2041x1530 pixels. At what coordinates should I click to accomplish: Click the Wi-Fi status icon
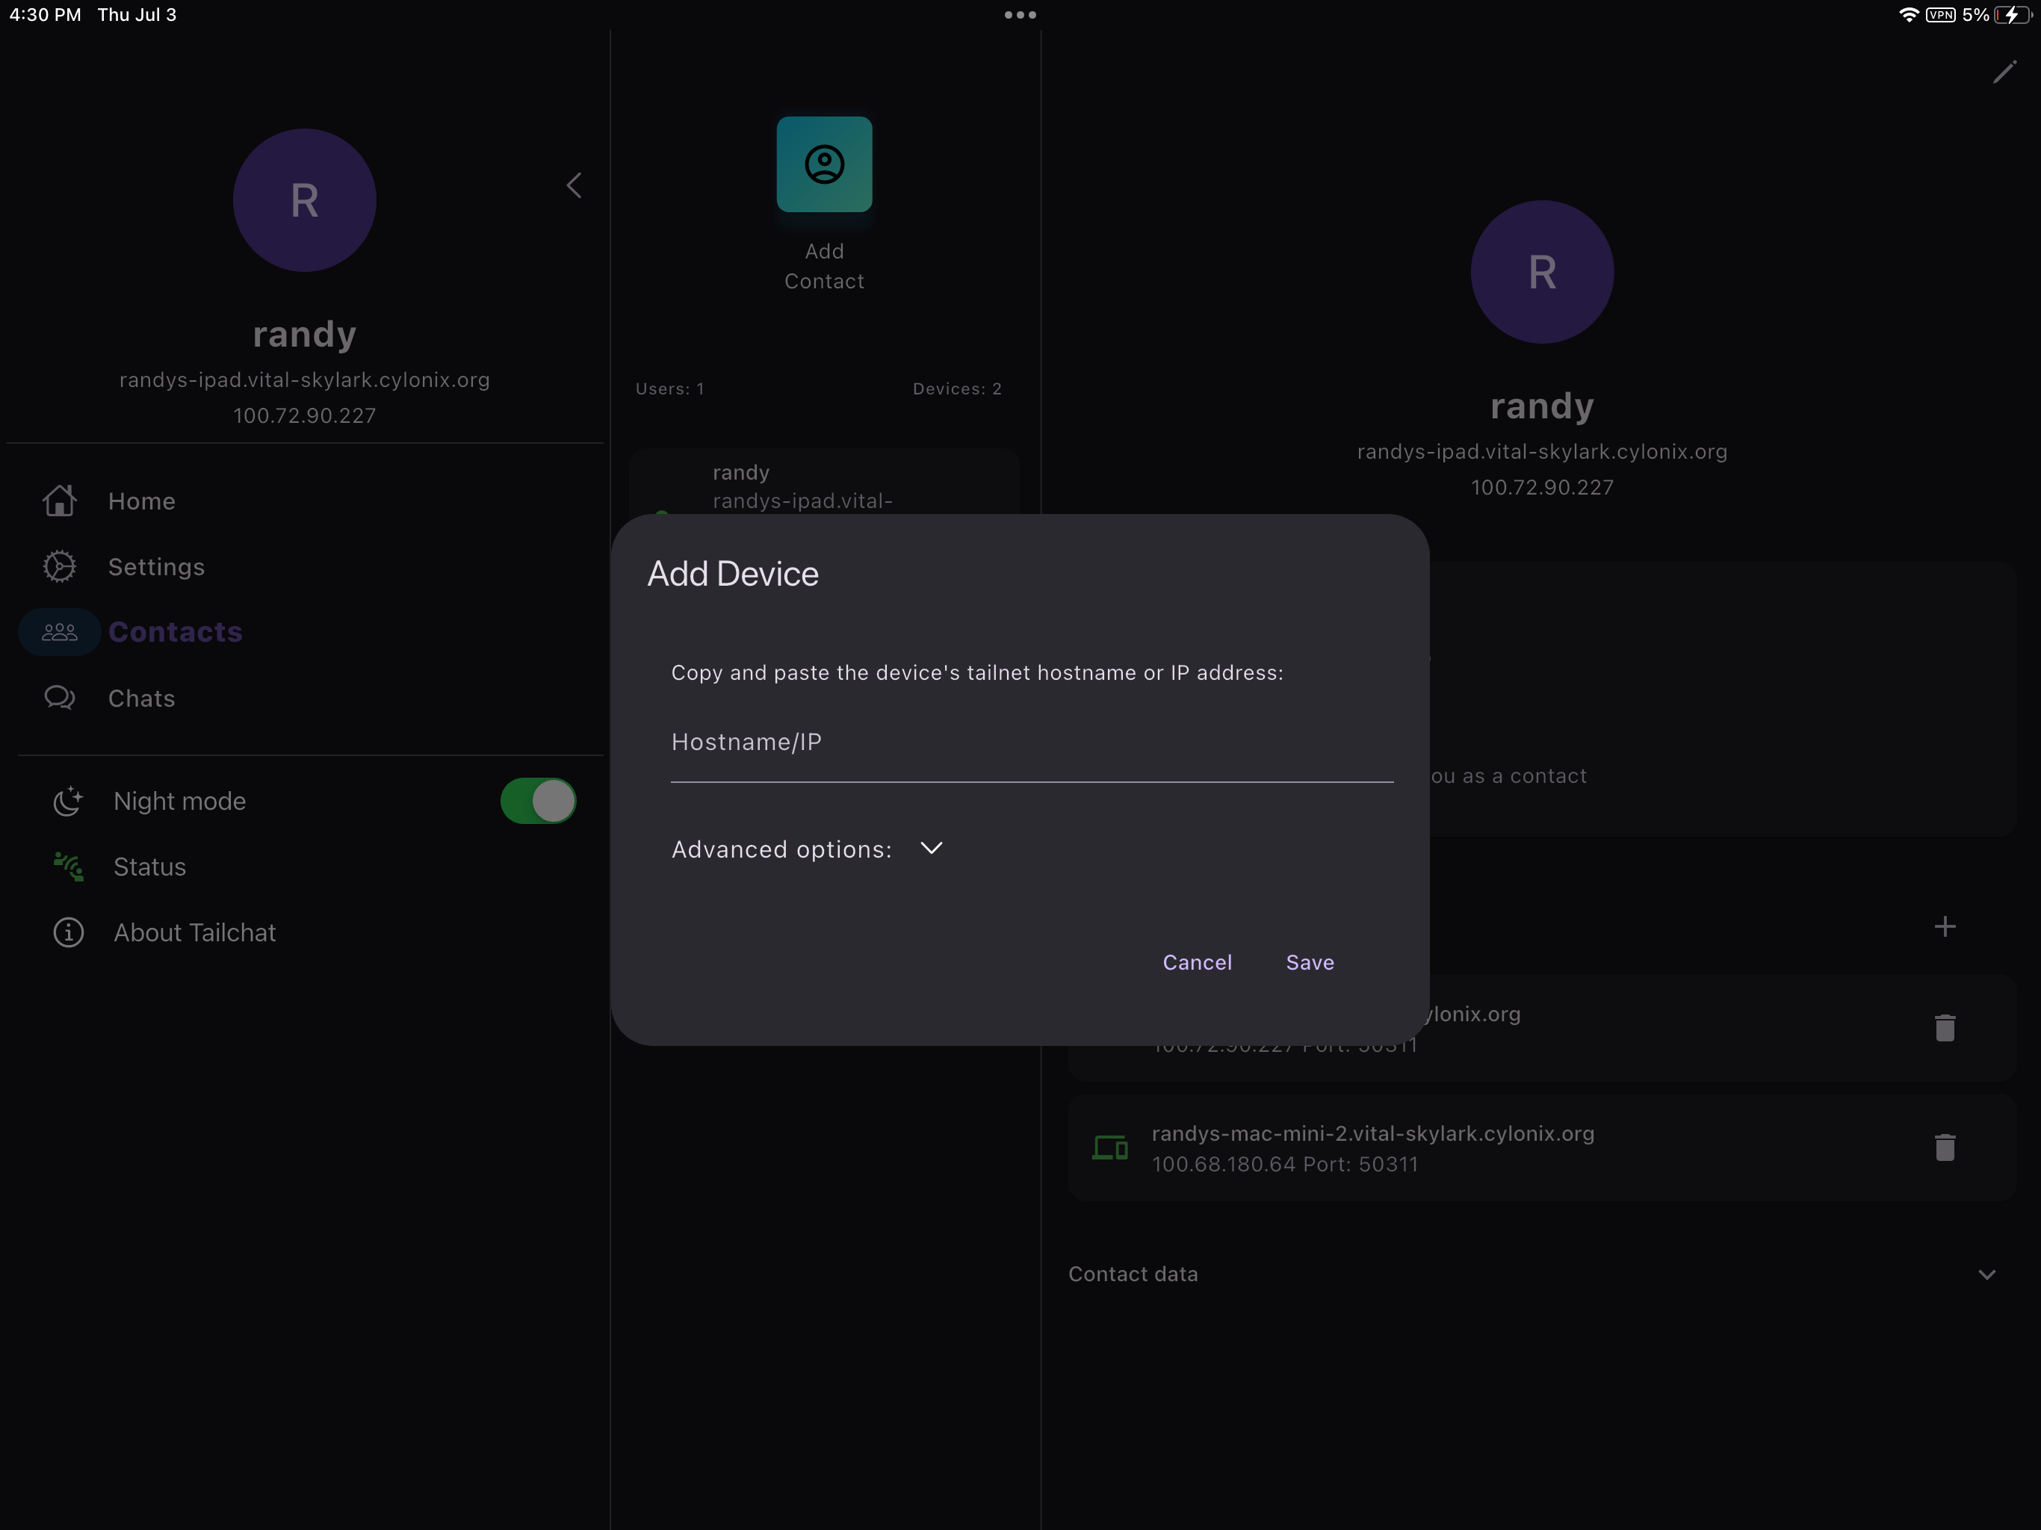(1908, 15)
